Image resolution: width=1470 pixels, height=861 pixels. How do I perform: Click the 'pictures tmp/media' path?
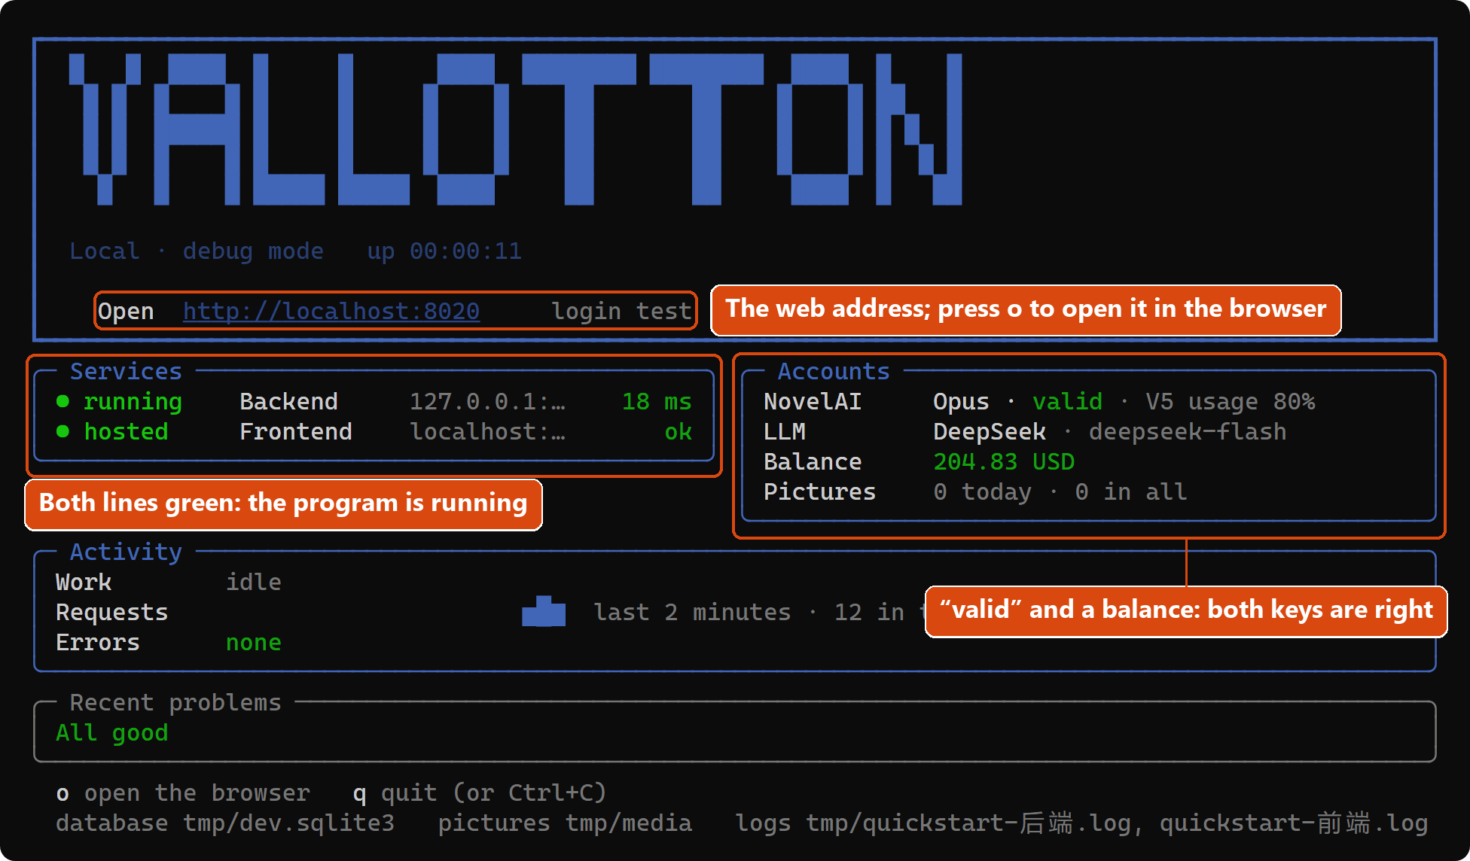click(x=565, y=823)
